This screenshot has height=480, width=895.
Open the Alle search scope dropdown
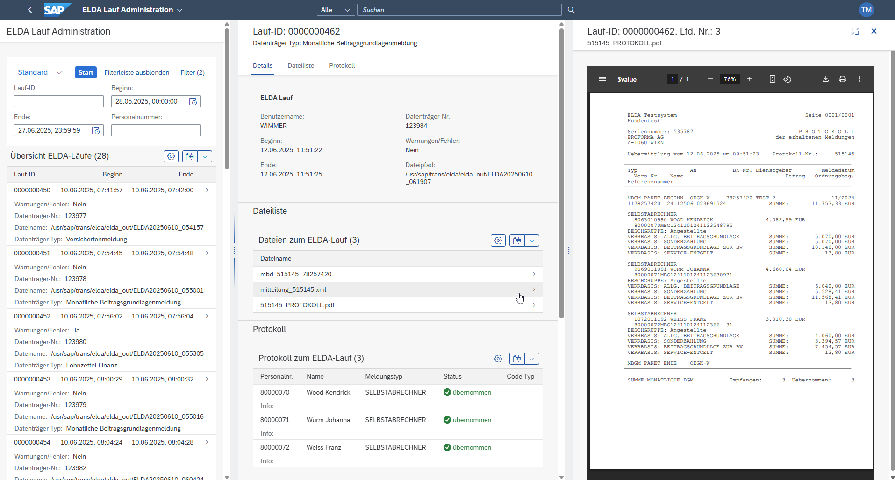click(336, 10)
